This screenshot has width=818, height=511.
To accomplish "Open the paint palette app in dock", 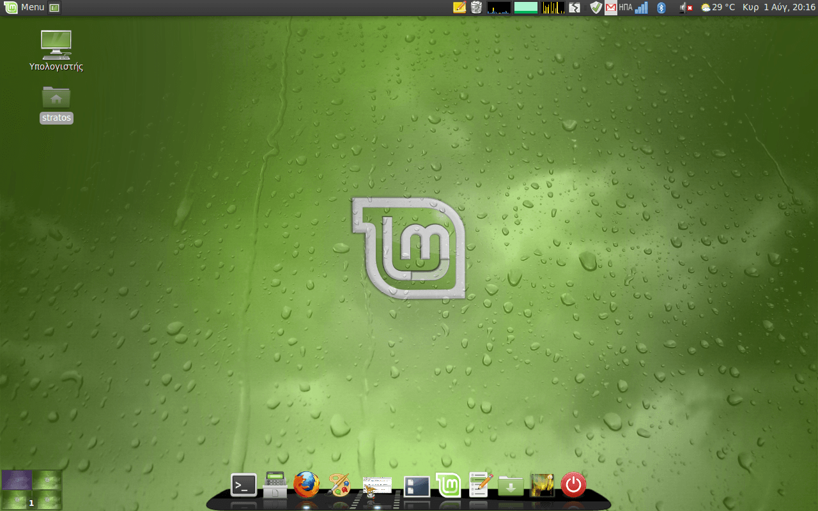I will pyautogui.click(x=339, y=485).
